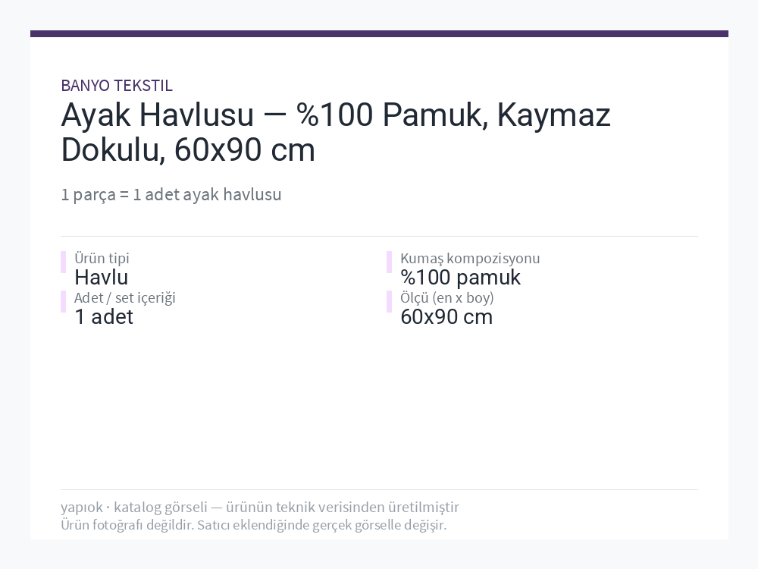The height and width of the screenshot is (569, 758).
Task: Click the 'Ürün fotoğrafı değildir' disclaimer text
Action: tap(253, 525)
